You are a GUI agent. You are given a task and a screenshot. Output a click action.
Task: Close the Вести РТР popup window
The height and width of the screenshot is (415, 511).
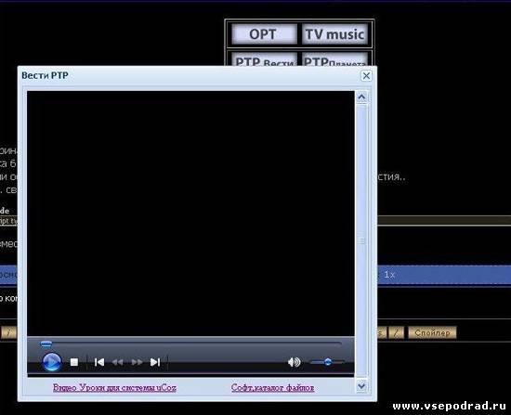[366, 75]
